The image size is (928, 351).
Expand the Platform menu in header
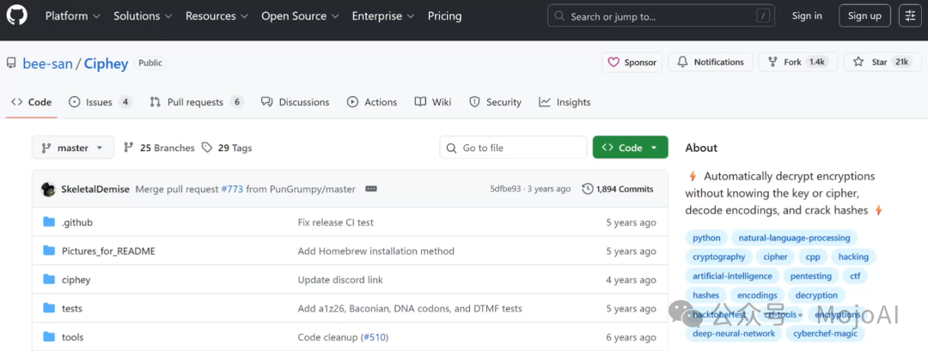[72, 15]
